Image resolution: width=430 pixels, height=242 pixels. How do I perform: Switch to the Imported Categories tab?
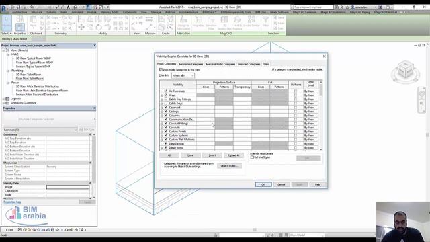click(249, 64)
